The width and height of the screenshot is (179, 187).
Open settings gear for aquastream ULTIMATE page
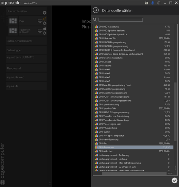click(x=45, y=33)
